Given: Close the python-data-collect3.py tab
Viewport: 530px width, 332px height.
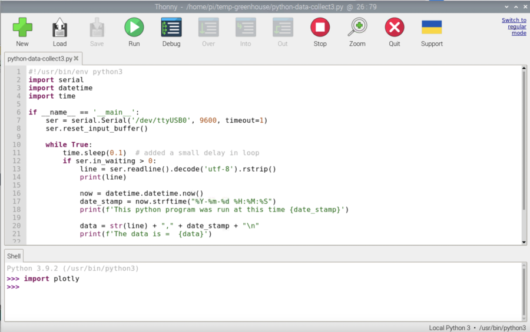Looking at the screenshot, I should tap(77, 59).
